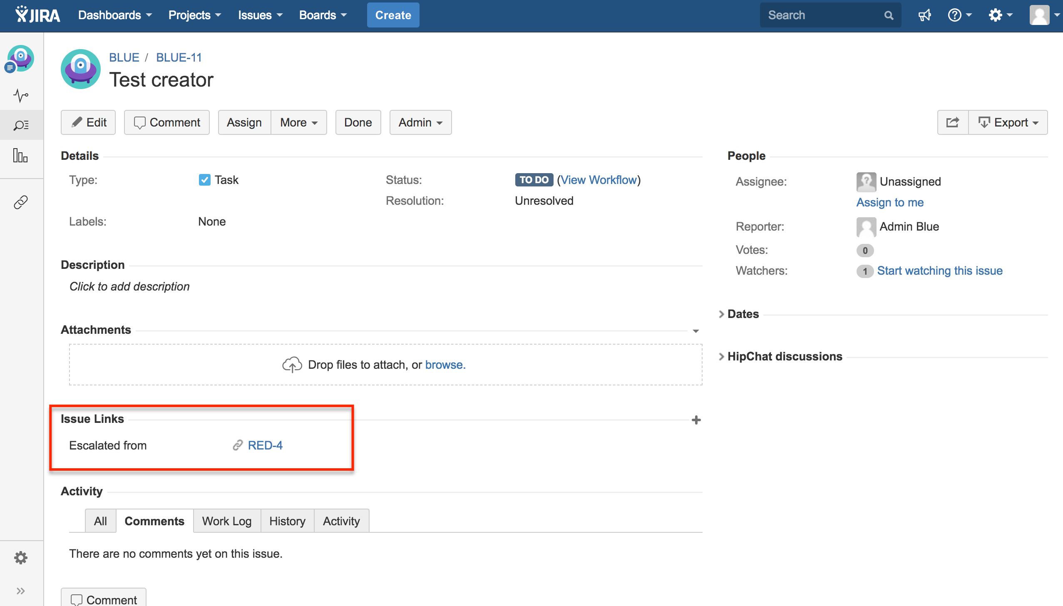Click the add issue link plus icon
The height and width of the screenshot is (606, 1063).
[x=696, y=420]
